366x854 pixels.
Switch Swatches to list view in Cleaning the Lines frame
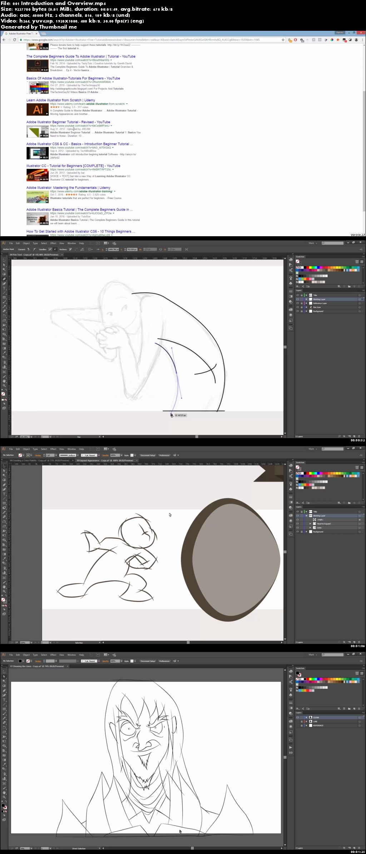tap(357, 673)
